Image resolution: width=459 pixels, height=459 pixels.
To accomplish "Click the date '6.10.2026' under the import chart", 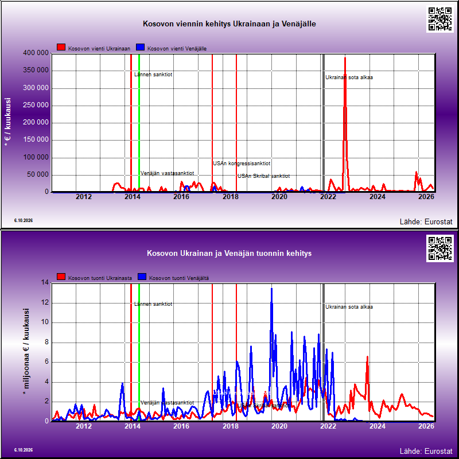I will [24, 450].
